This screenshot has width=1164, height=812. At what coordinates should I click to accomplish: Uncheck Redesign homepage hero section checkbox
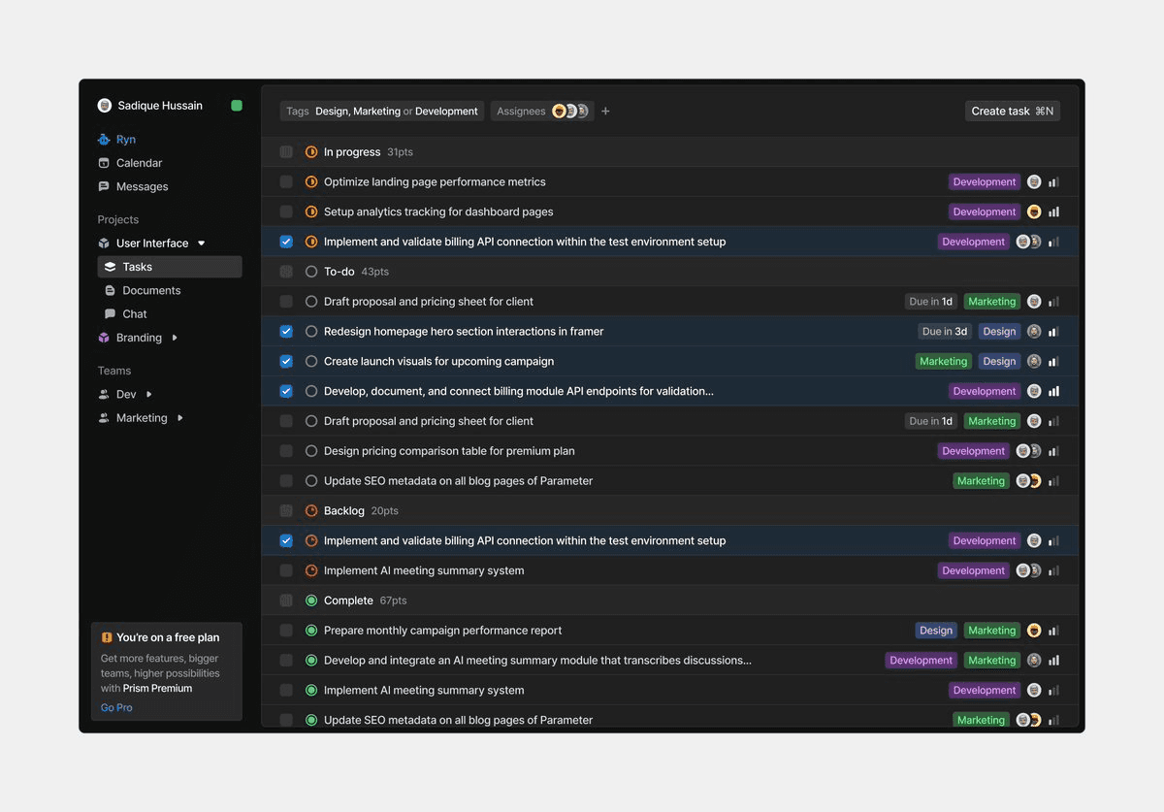pos(286,332)
